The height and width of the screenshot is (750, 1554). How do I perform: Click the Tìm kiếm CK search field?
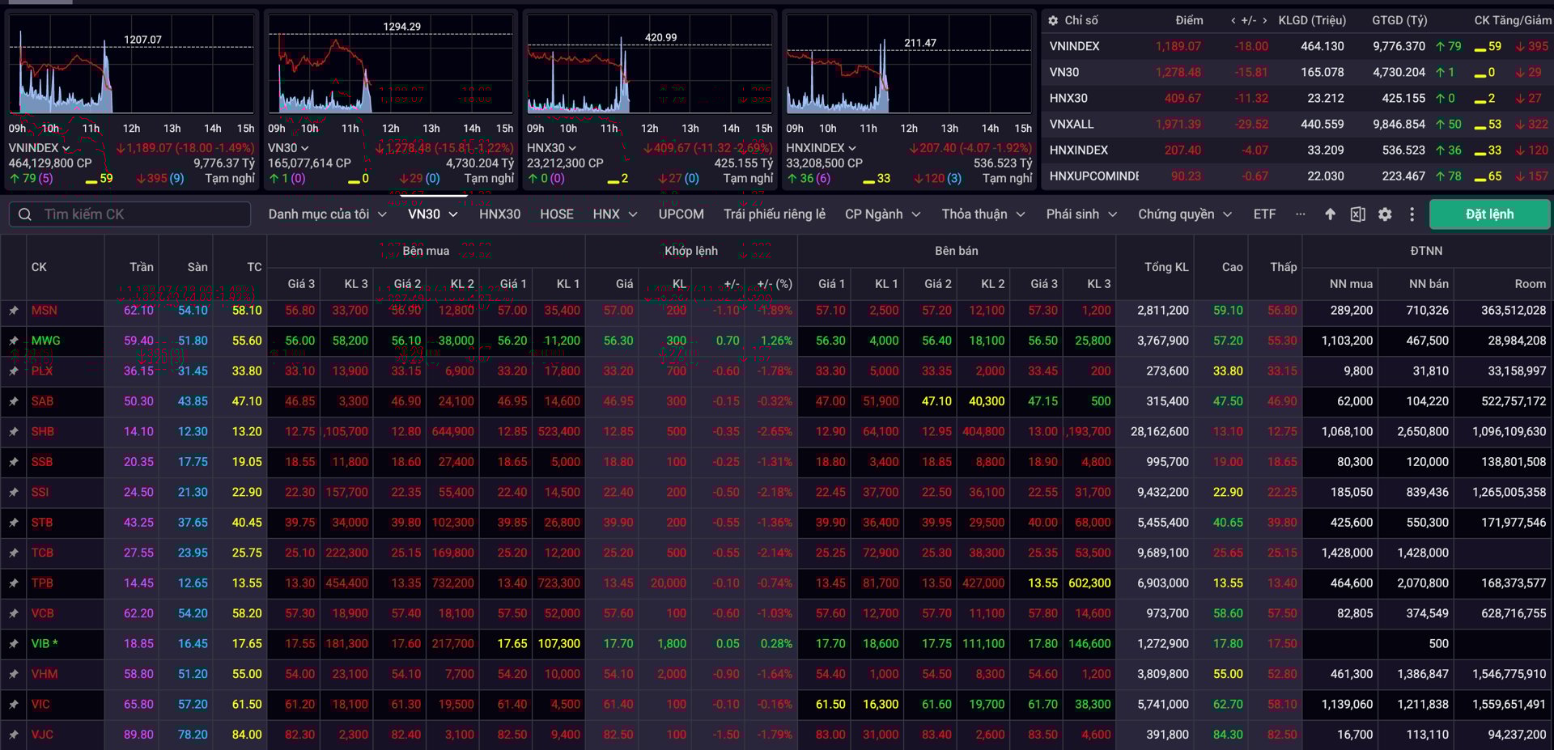pyautogui.click(x=129, y=214)
